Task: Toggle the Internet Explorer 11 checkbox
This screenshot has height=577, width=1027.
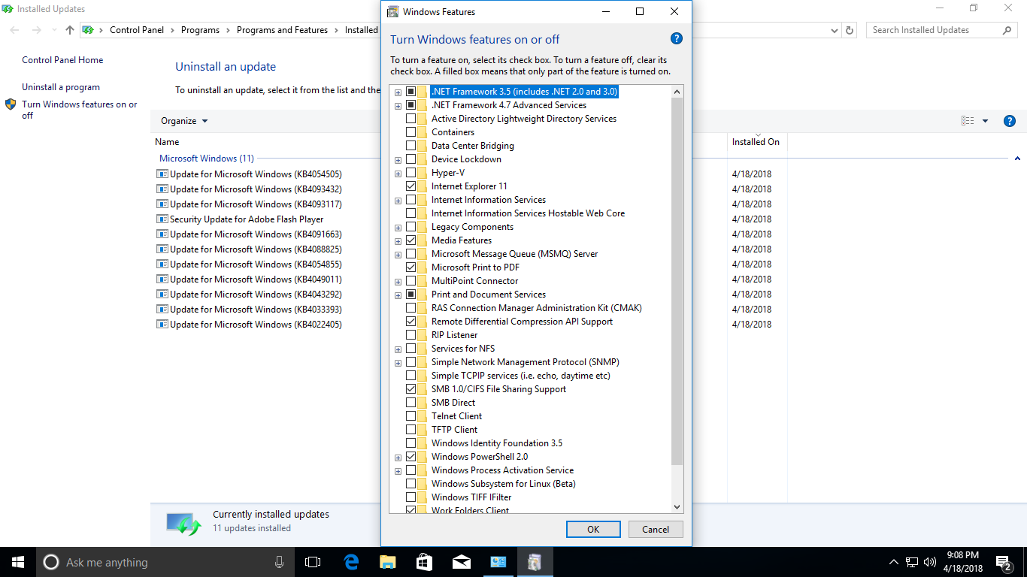Action: 410,186
